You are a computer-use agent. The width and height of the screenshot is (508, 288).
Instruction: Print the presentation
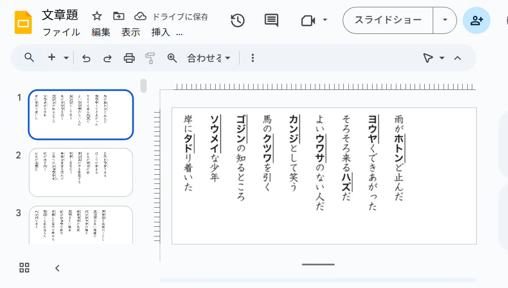click(x=129, y=58)
